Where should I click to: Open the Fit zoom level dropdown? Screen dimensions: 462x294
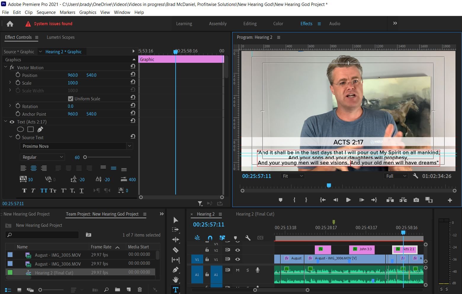click(x=293, y=176)
